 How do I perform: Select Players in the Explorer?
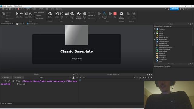(x=161, y=31)
